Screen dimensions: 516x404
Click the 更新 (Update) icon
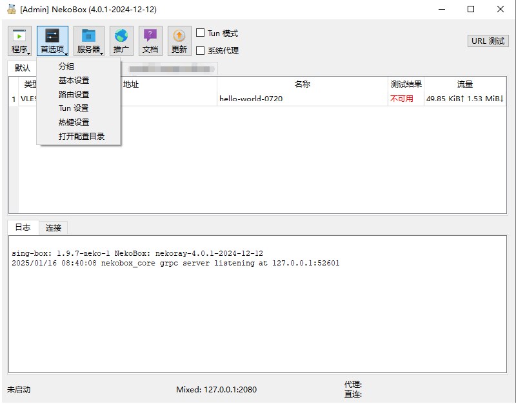coord(179,41)
